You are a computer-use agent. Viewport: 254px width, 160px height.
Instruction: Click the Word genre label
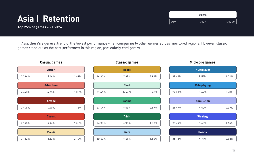point(127,132)
